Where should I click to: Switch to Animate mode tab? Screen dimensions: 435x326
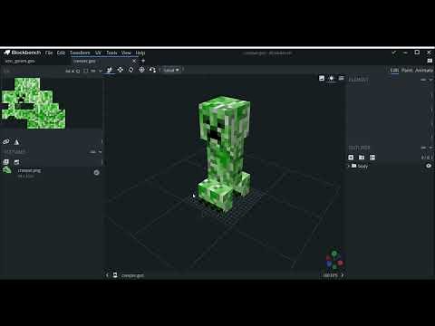click(424, 71)
